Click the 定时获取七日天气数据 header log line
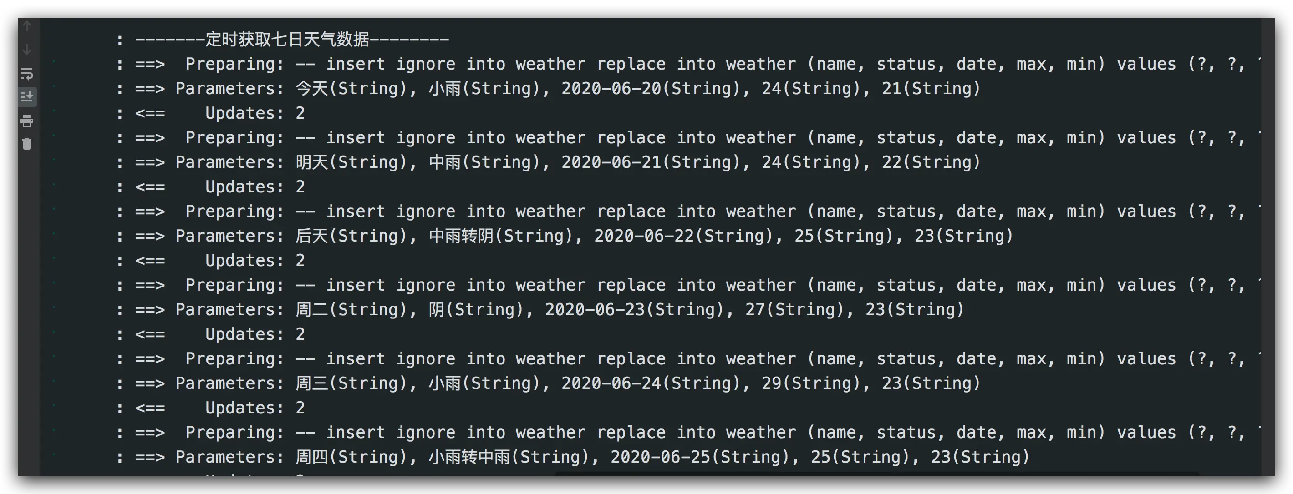The width and height of the screenshot is (1293, 494). click(x=283, y=39)
